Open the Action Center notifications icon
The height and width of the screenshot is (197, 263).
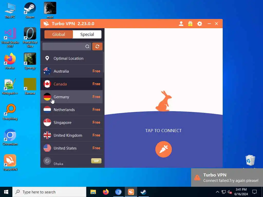coord(255,192)
